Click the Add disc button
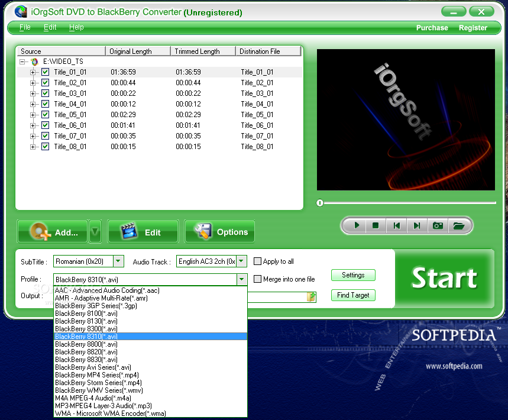 [x=53, y=232]
